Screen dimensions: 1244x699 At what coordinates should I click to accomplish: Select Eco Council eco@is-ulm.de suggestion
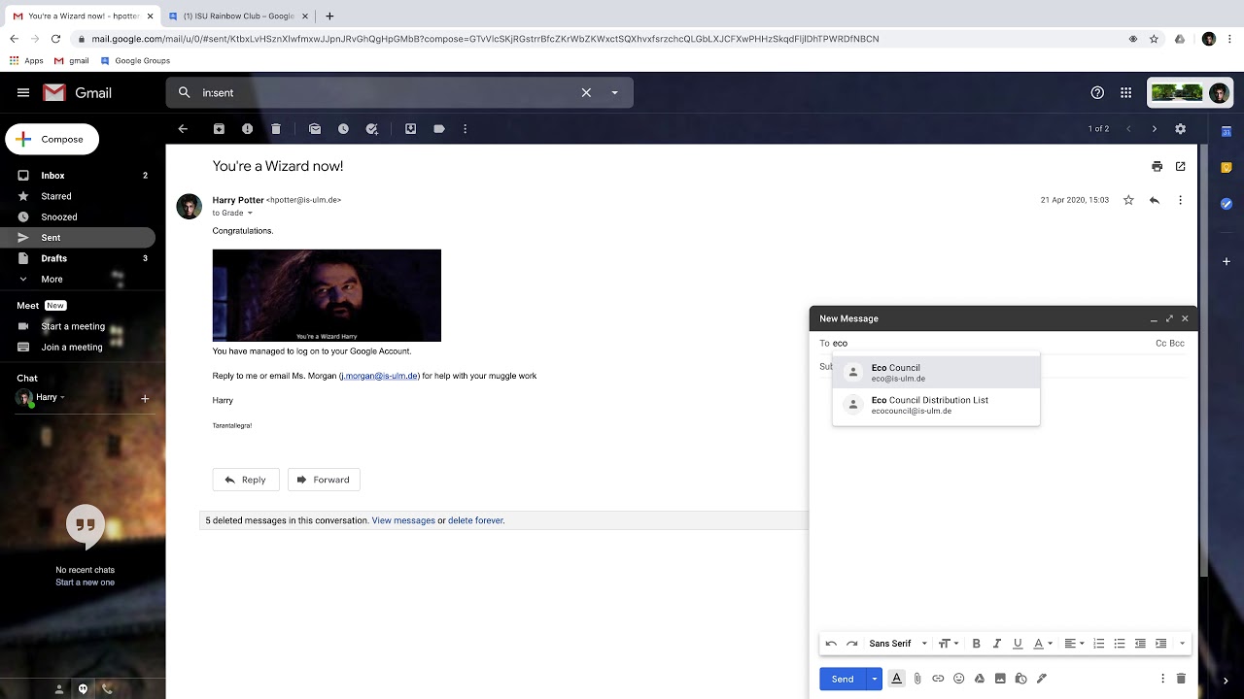point(936,373)
